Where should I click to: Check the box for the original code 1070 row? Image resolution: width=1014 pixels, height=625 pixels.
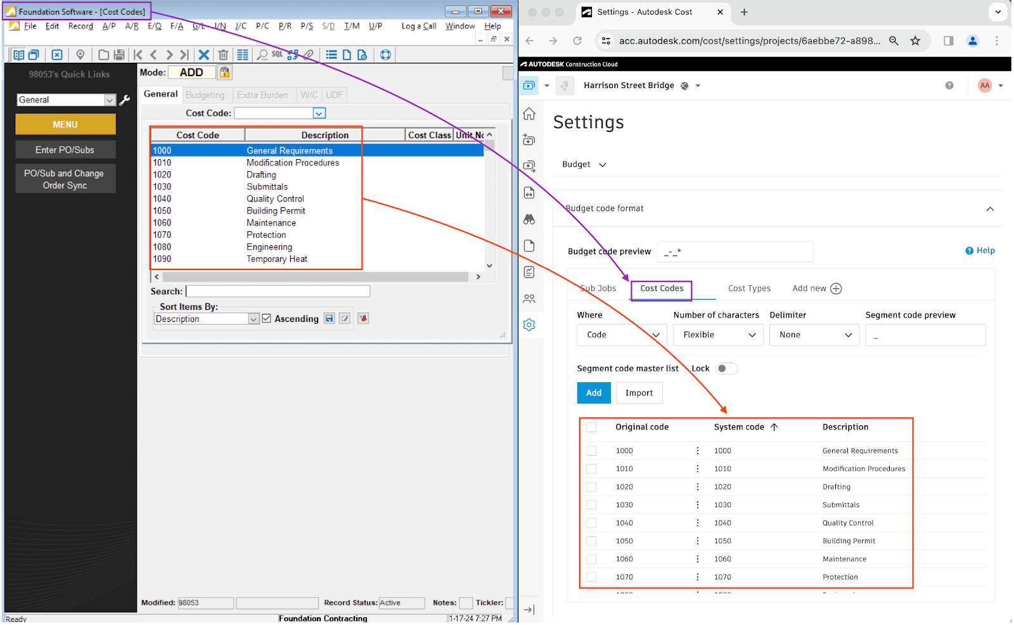click(591, 577)
